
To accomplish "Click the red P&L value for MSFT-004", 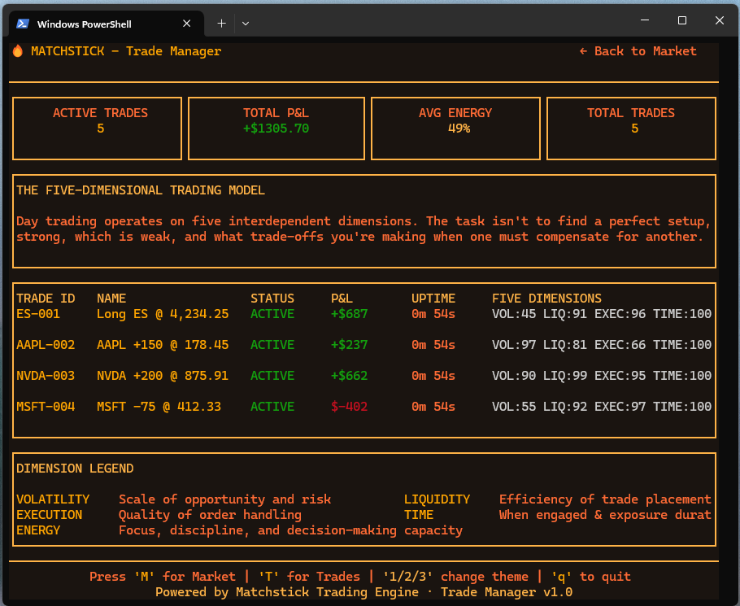I will tap(349, 406).
